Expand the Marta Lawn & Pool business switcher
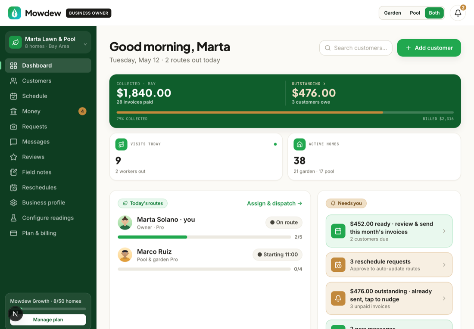Image resolution: width=474 pixels, height=329 pixels. click(x=48, y=42)
